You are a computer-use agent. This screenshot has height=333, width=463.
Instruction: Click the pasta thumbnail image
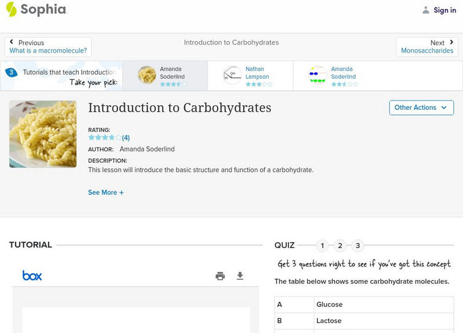43,134
